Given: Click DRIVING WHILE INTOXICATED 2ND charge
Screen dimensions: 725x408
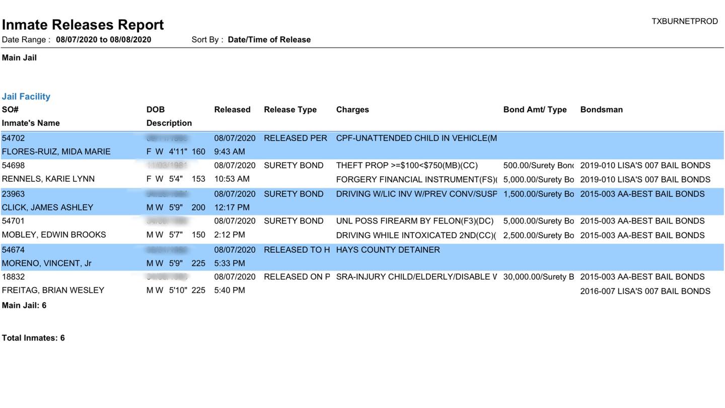Looking at the screenshot, I should (x=416, y=236).
